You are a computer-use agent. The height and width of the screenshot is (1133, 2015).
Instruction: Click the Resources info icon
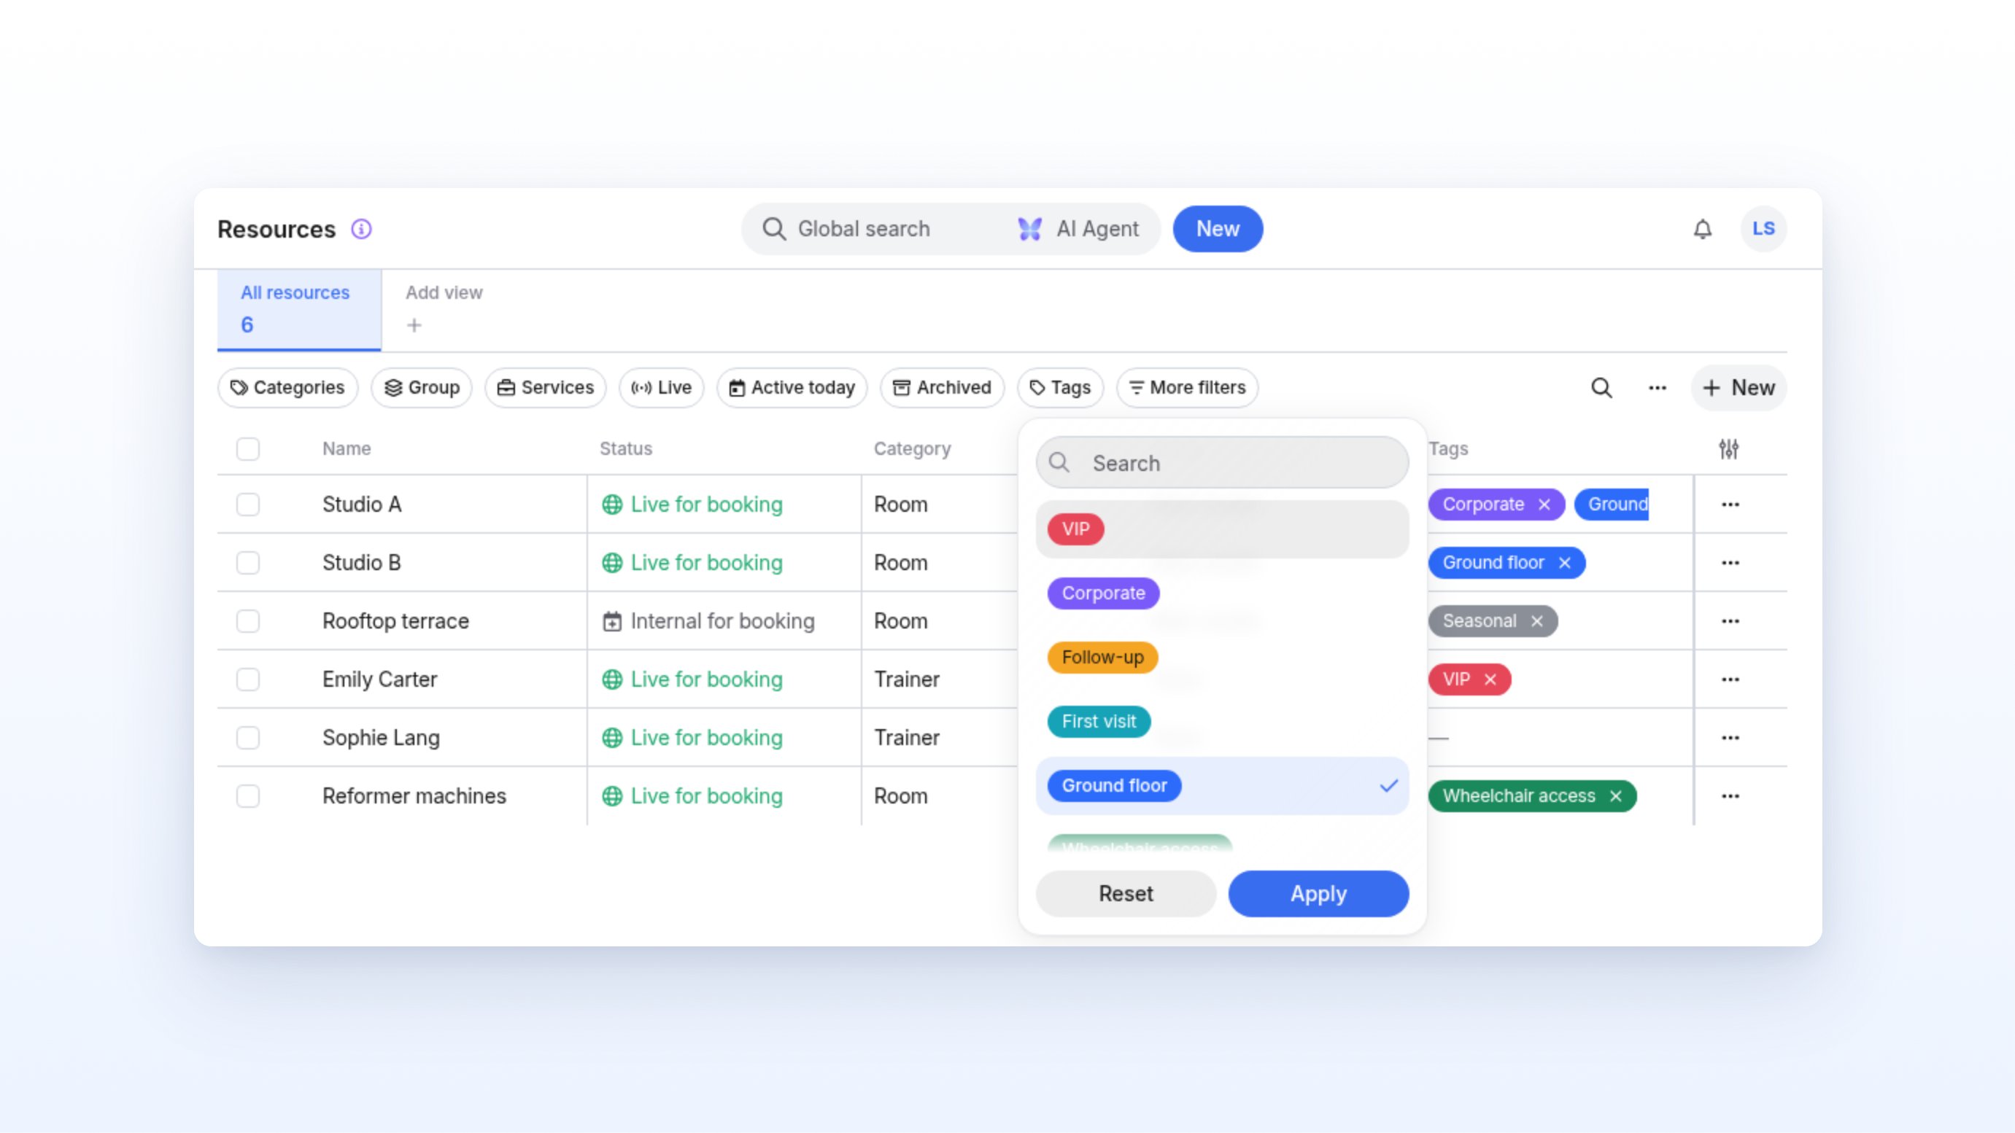(360, 229)
